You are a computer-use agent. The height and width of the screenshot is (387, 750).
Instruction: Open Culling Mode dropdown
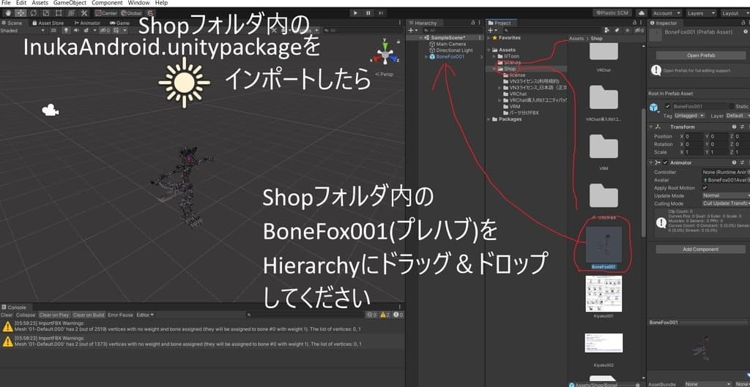(726, 203)
